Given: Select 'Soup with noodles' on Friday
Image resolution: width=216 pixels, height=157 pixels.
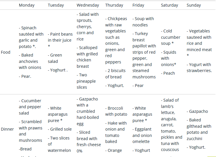Looking at the screenshot, I should click(143, 22).
